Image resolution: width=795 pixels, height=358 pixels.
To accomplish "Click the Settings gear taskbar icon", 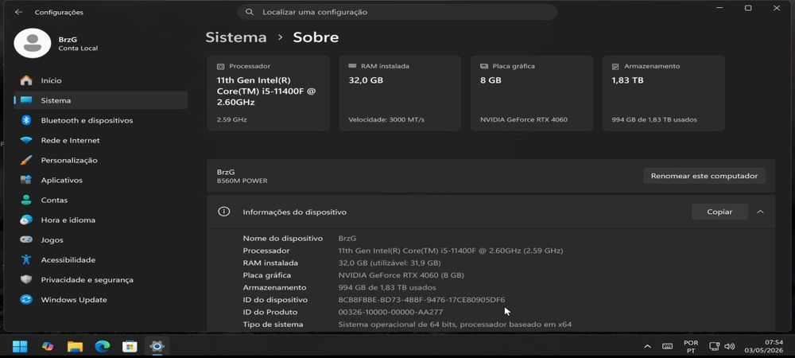I will (157, 347).
